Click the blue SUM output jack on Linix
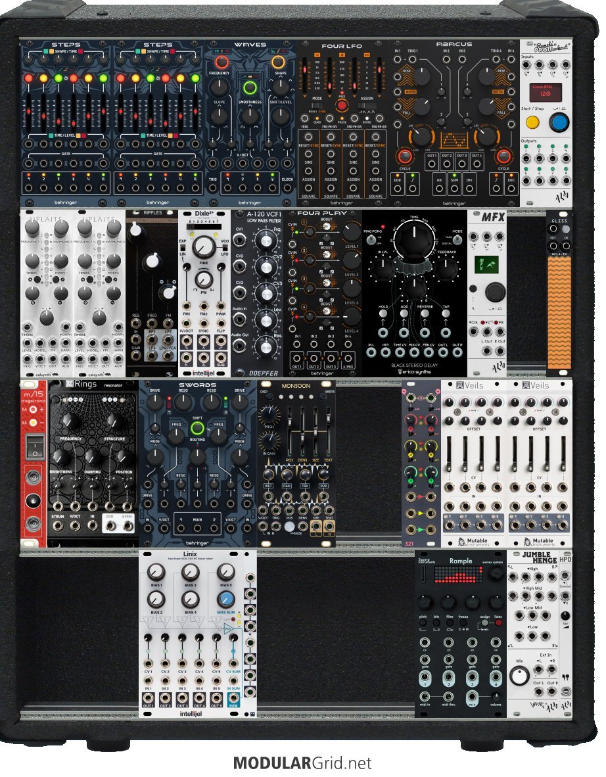Screen dimensions: 606x777 [x=233, y=699]
